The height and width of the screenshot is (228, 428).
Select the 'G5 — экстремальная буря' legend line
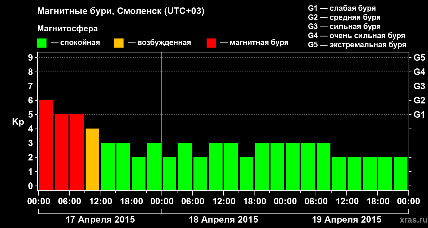357,45
